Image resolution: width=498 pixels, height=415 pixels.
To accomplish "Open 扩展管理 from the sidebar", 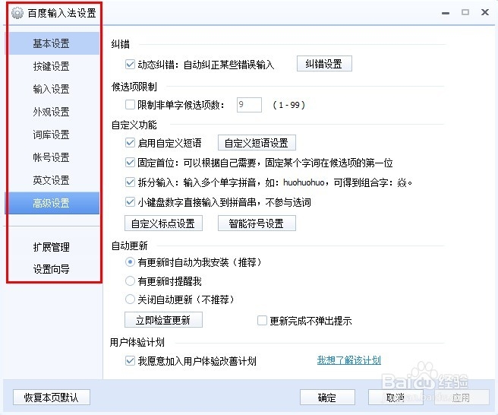I will pyautogui.click(x=52, y=247).
